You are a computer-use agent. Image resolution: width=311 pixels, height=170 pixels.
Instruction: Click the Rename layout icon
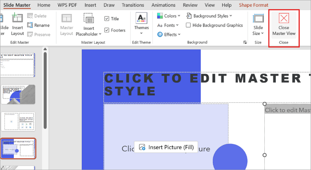(x=30, y=25)
